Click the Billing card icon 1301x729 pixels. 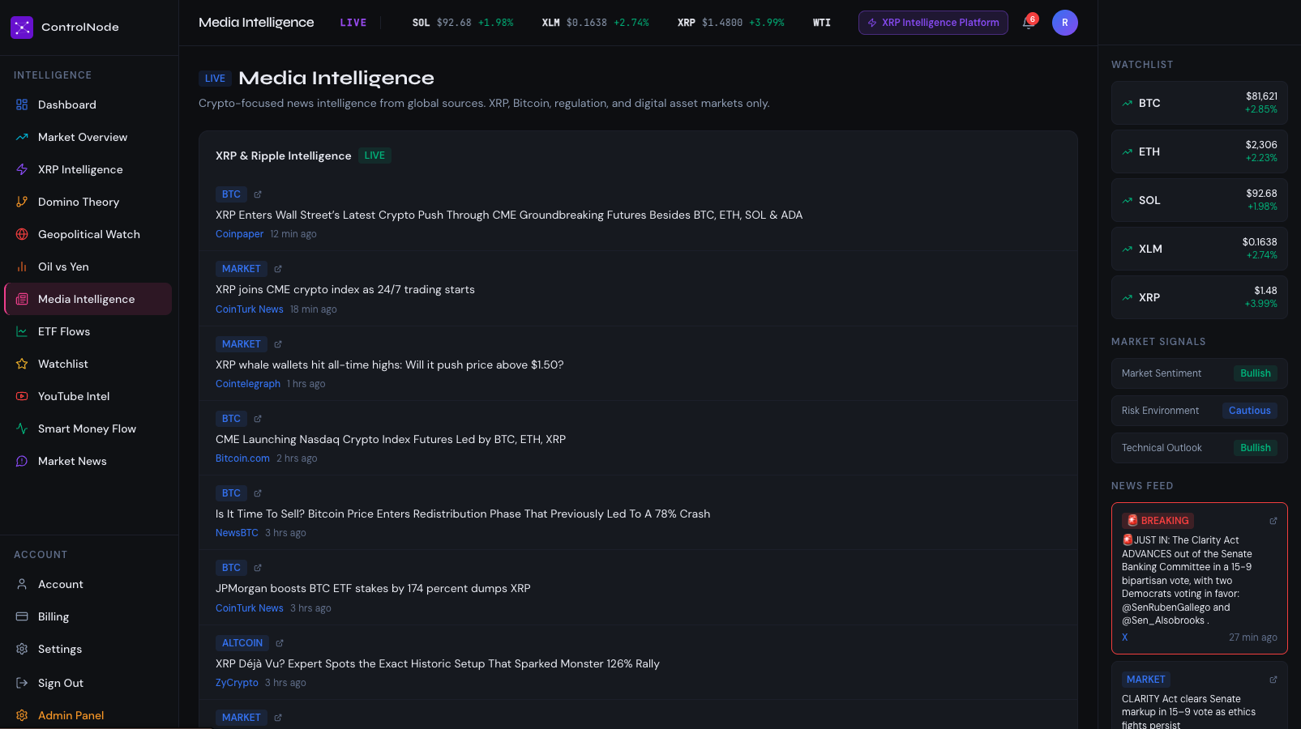point(22,616)
